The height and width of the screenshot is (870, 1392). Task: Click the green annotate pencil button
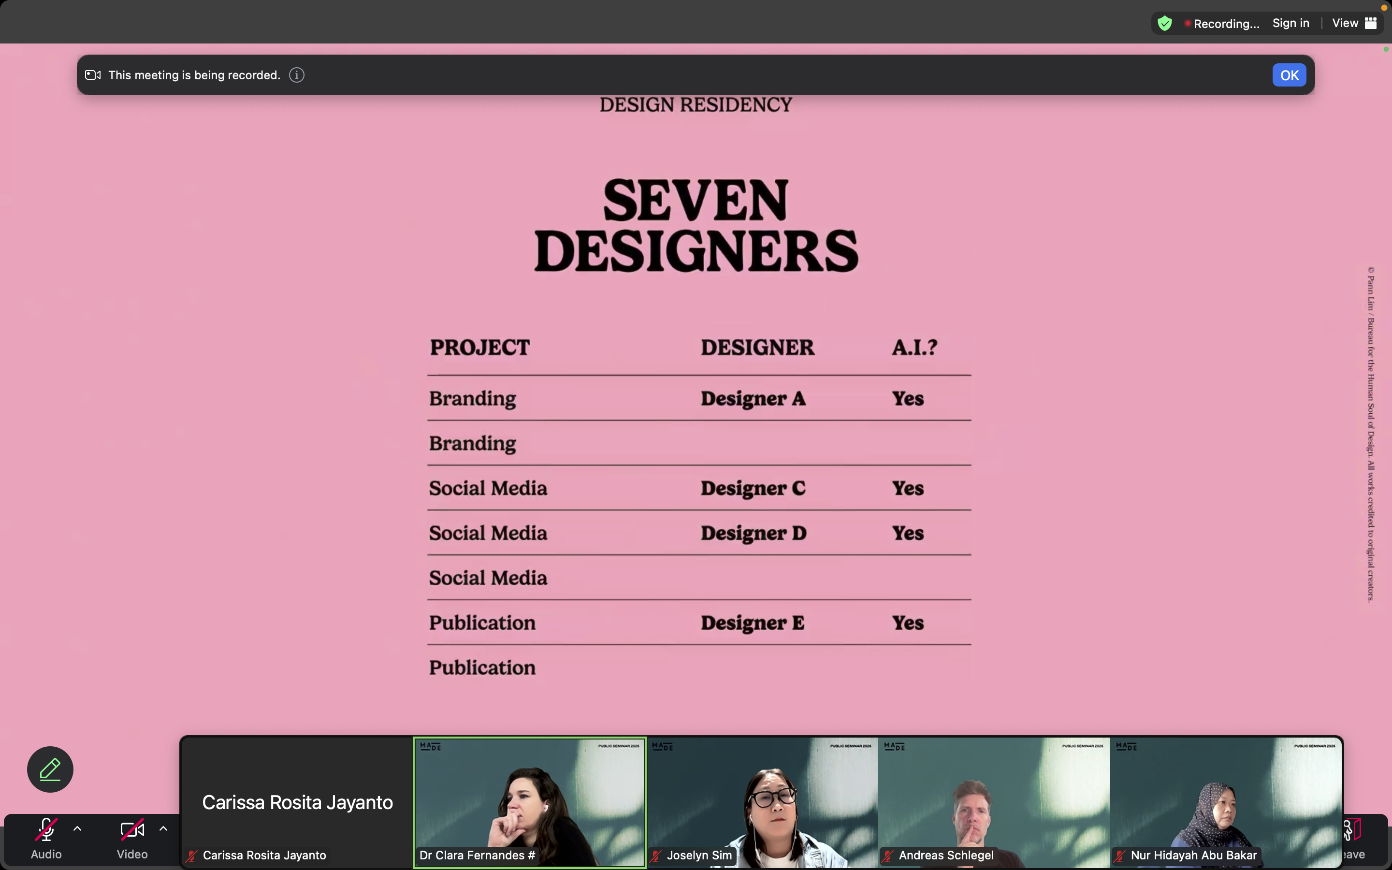(50, 769)
